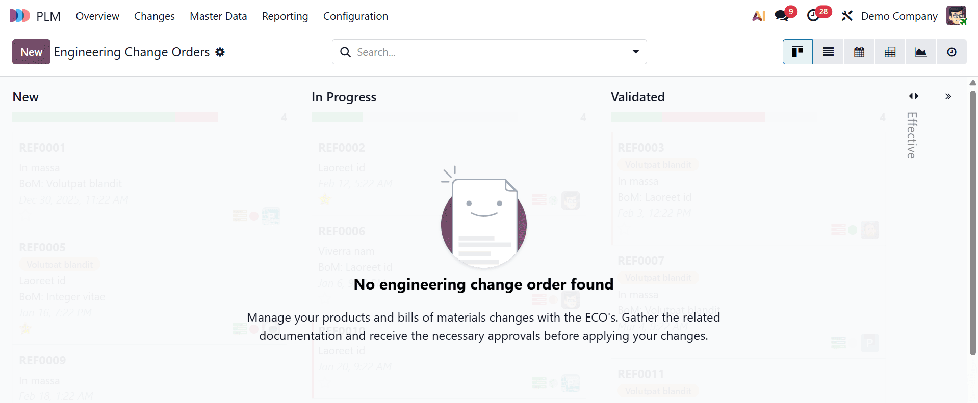Toggle the priority star on REF0005
The image size is (978, 403).
click(25, 328)
